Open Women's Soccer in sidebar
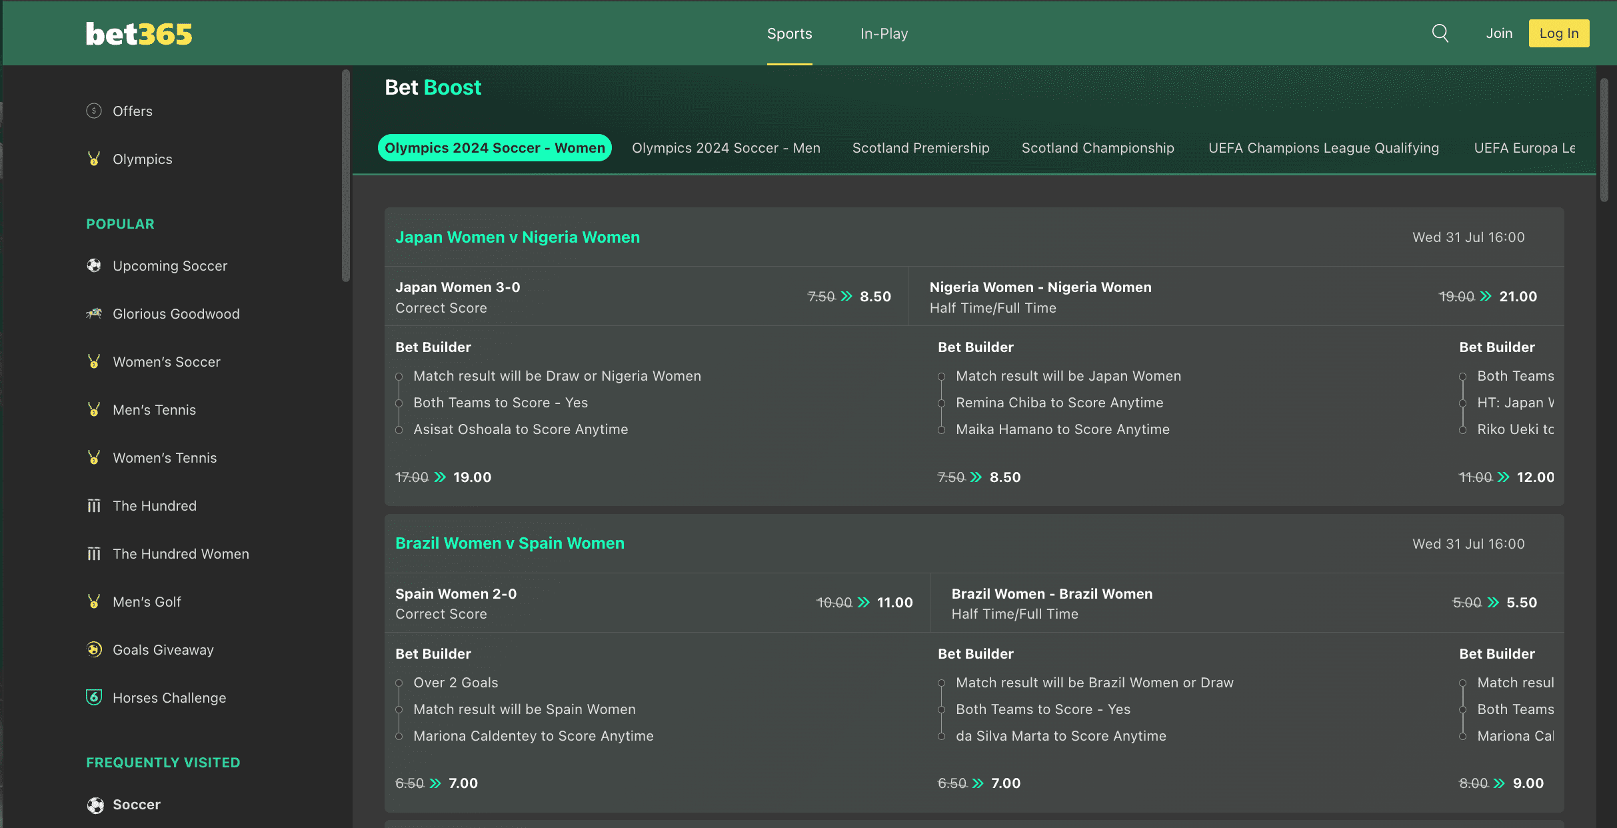This screenshot has width=1617, height=828. point(167,361)
